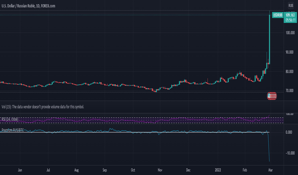Open the U.S. Dollar / Russian Ruble symbol title
298x175 pixels.
(x=28, y=6)
